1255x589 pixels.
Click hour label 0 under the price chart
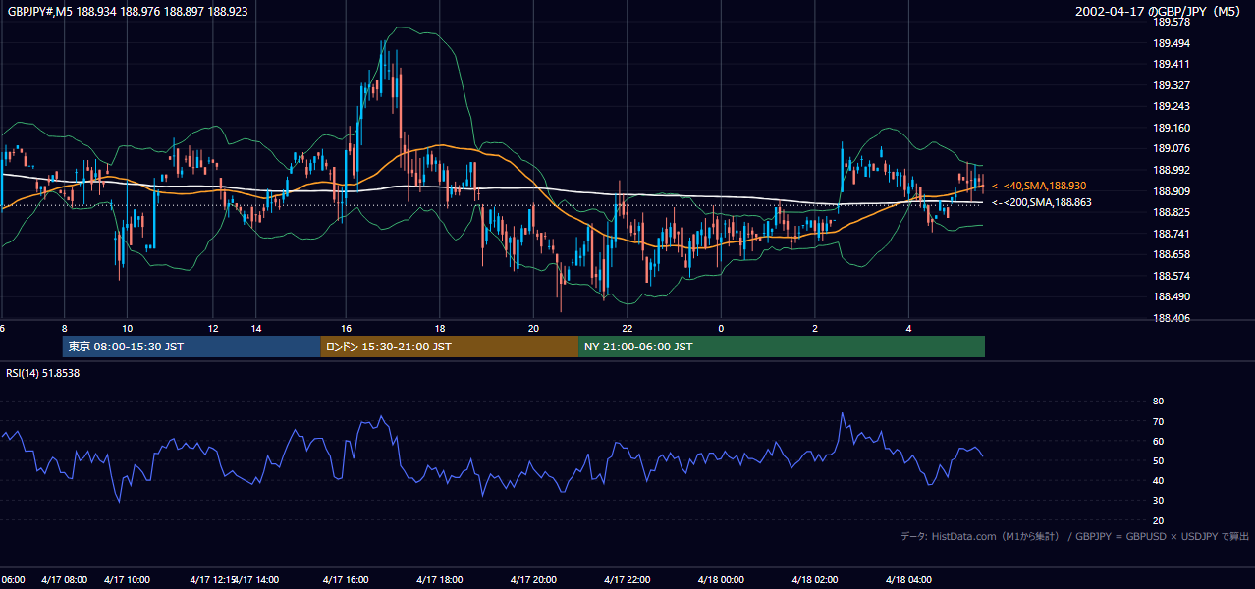pos(721,328)
